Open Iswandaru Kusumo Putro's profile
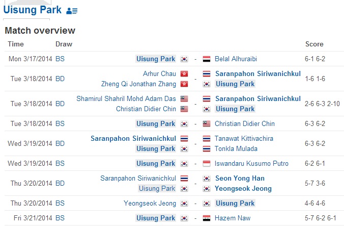 point(251,164)
